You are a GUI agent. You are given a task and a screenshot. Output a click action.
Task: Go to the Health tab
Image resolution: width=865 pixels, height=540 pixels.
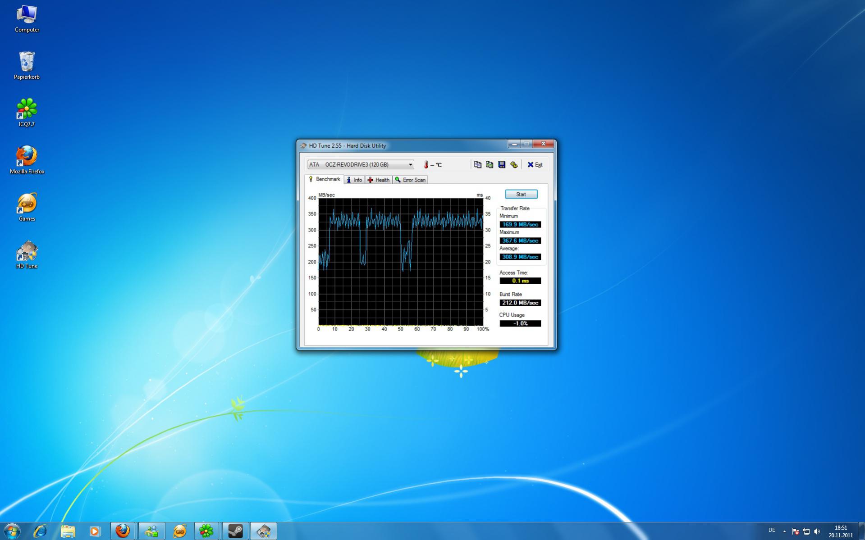379,180
